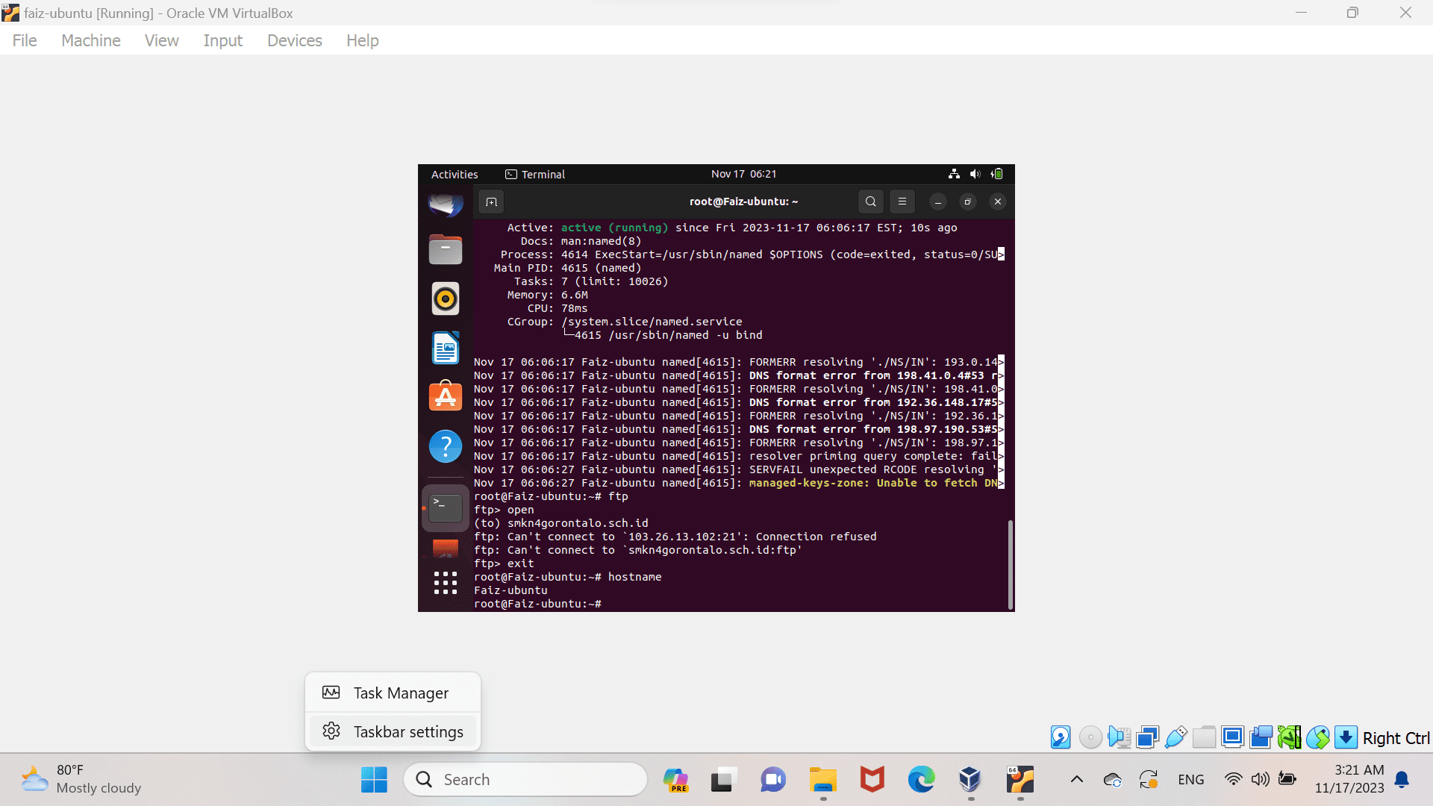
Task: Open McAfee from the taskbar
Action: [x=872, y=780]
